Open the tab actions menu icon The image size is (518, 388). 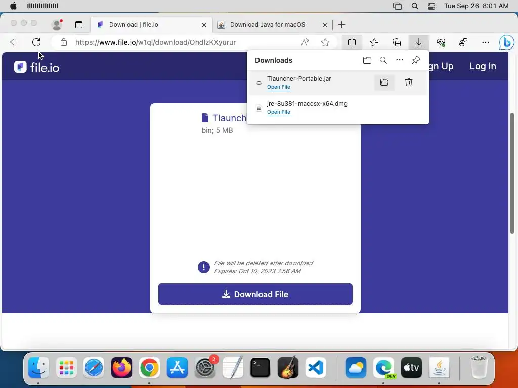pyautogui.click(x=78, y=24)
